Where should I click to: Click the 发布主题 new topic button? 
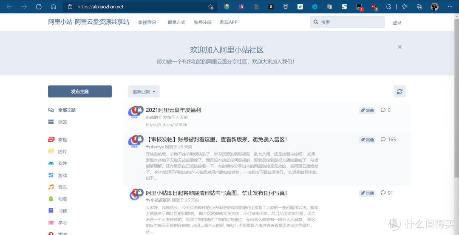80,92
